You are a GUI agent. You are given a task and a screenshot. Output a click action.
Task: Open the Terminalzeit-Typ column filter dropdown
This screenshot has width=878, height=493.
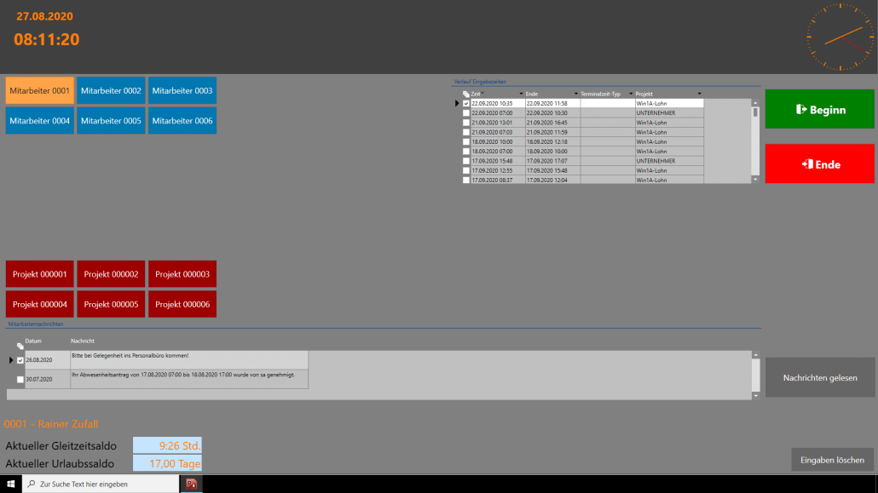(630, 94)
